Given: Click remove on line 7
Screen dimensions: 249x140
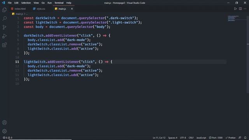Looking at the screenshot, I should click(x=75, y=44).
